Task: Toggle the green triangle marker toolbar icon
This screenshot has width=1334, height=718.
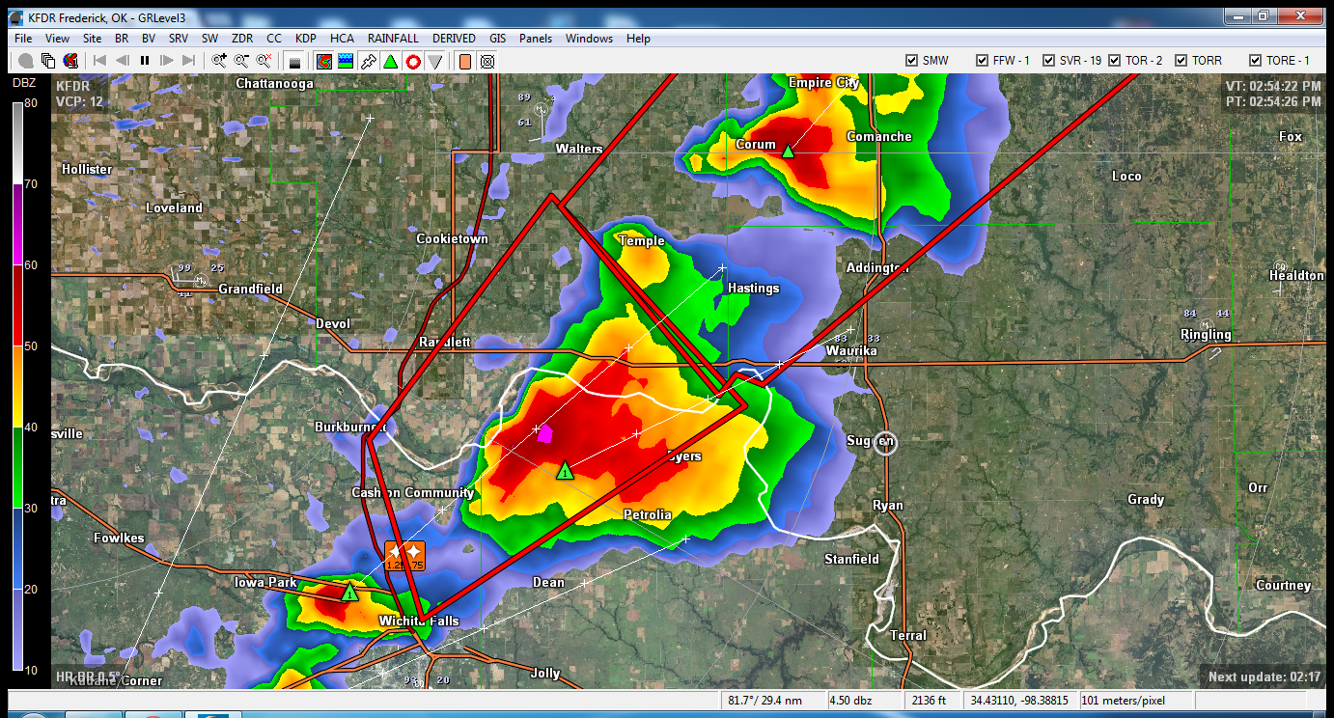Action: tap(390, 61)
